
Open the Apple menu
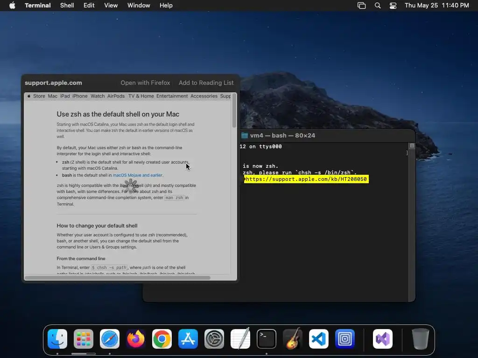tap(12, 6)
